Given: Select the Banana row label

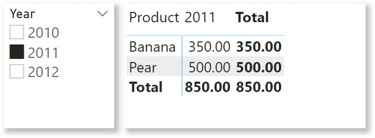Looking at the screenshot, I should (x=152, y=47).
